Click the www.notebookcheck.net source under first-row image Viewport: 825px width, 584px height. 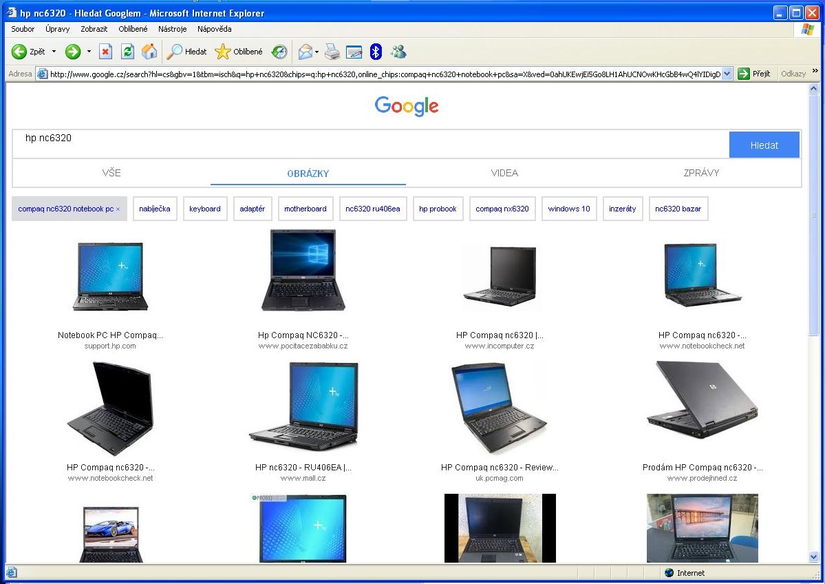[702, 346]
